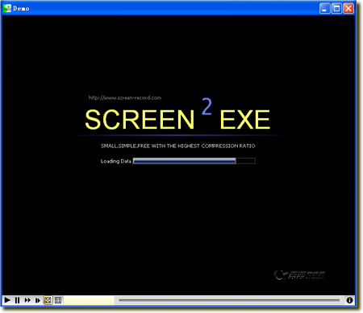Close the Demo window
Screen dimensions: 363x313
[348, 9]
